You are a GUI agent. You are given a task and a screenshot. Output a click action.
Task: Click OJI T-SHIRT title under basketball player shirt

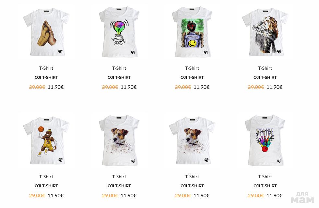pyautogui.click(x=46, y=186)
